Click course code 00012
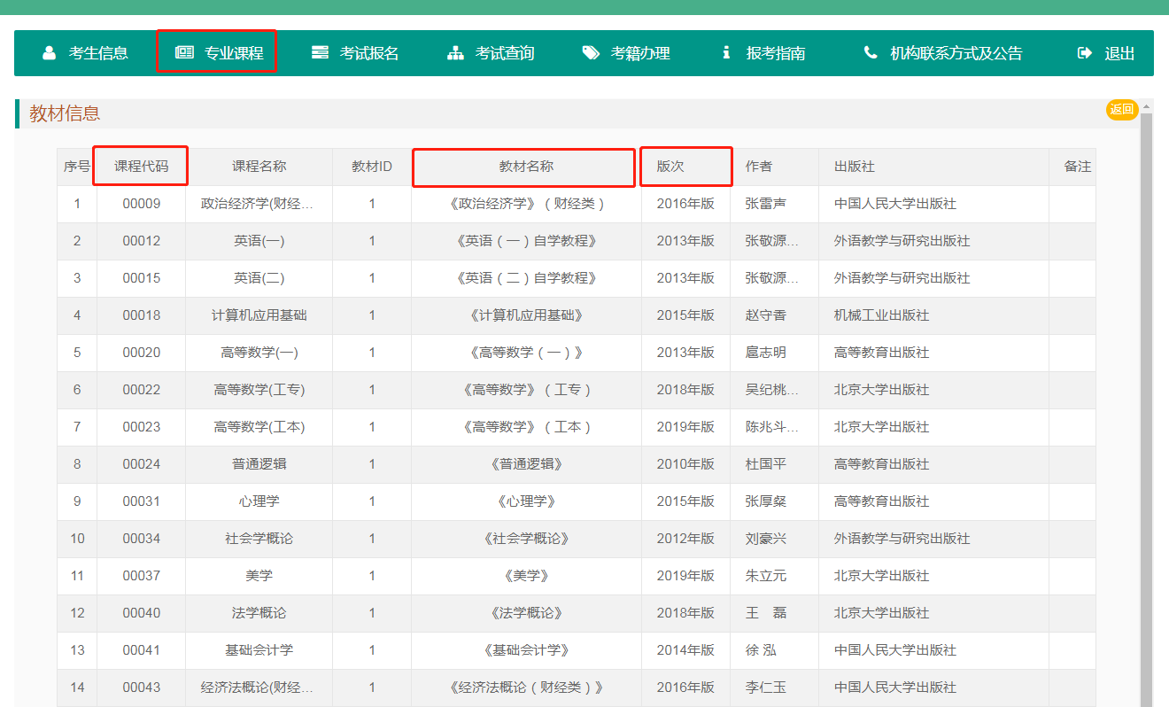 click(x=142, y=241)
